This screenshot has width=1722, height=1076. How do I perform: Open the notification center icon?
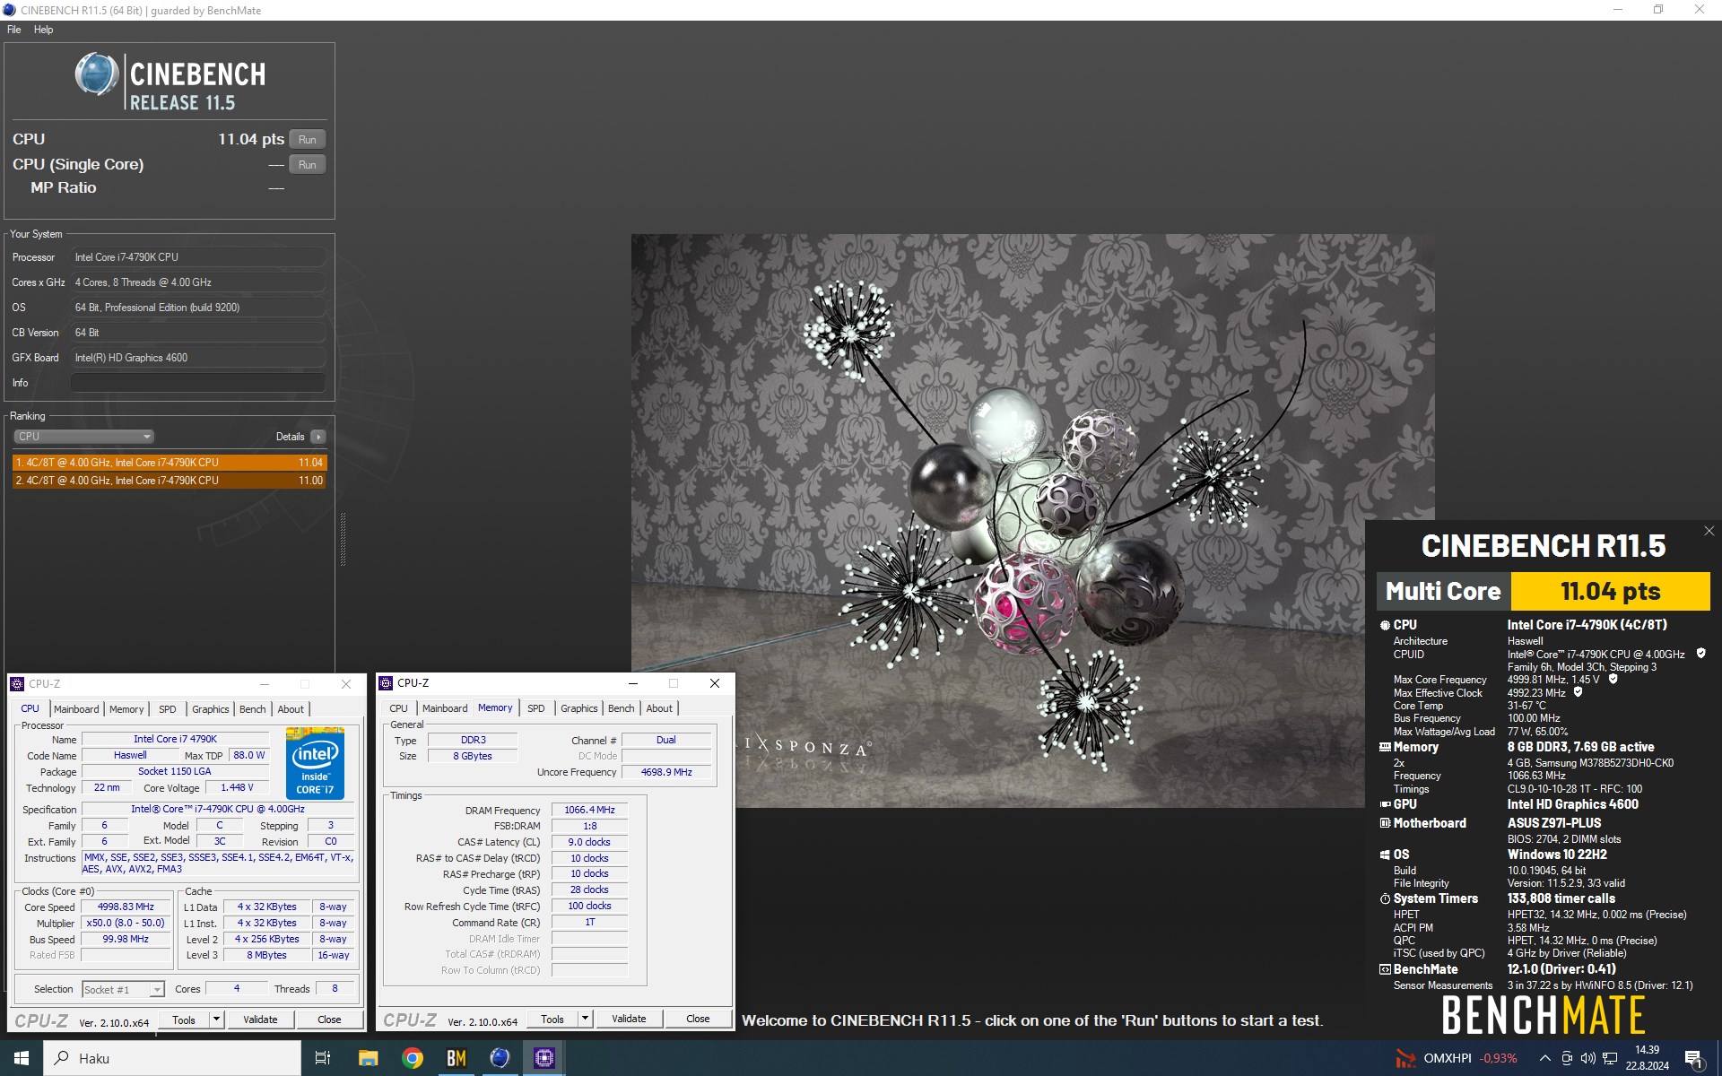click(1694, 1058)
